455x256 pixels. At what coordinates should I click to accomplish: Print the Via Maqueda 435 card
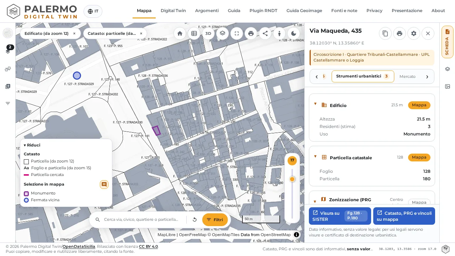click(x=400, y=33)
